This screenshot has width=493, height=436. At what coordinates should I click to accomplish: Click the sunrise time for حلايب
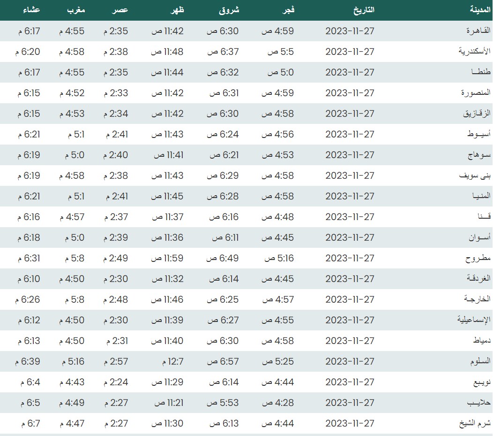[223, 403]
